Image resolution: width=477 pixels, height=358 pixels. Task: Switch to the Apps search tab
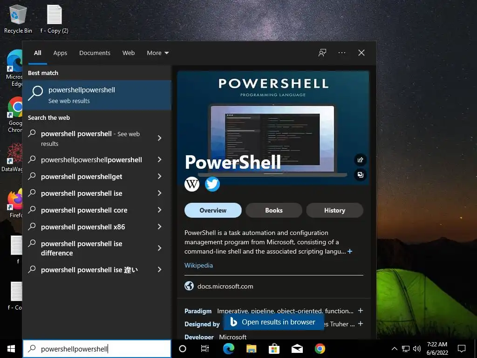60,53
